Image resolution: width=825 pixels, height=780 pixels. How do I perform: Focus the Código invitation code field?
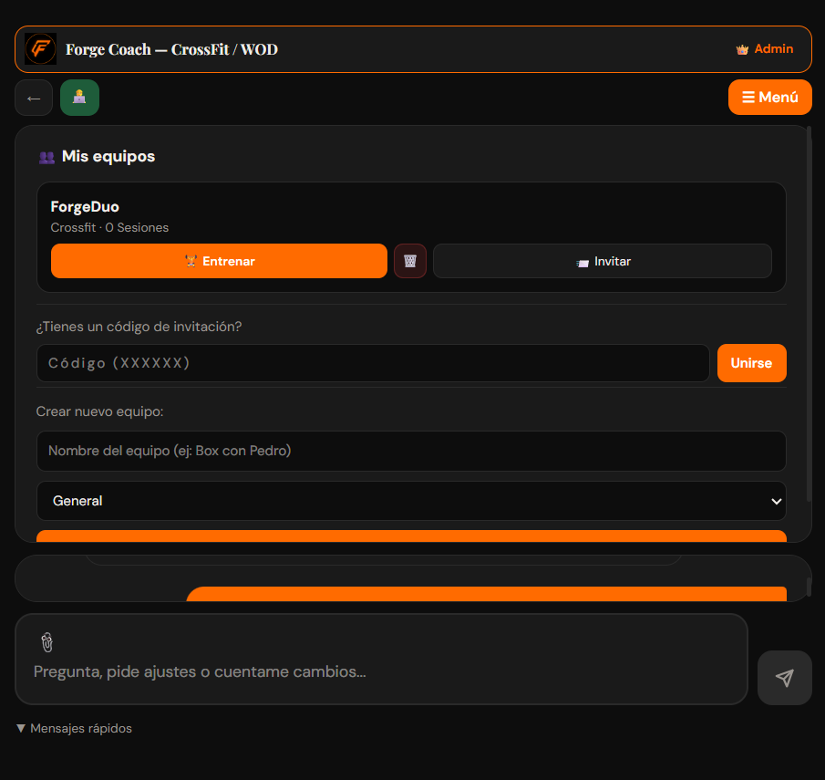[373, 363]
